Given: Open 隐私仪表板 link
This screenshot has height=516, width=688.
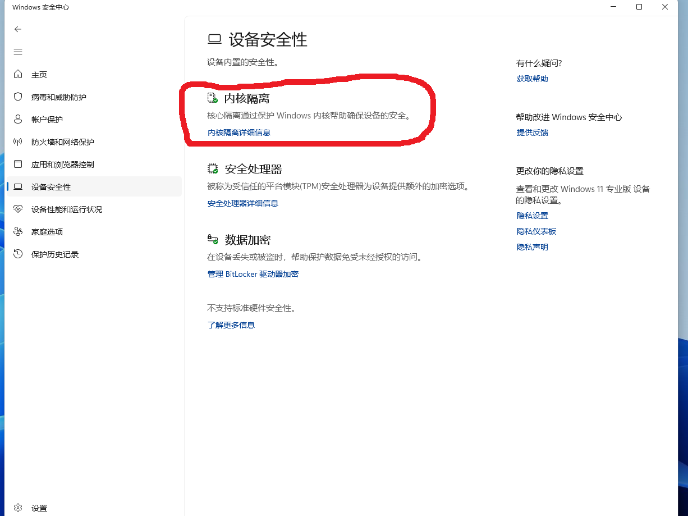Looking at the screenshot, I should click(x=536, y=231).
